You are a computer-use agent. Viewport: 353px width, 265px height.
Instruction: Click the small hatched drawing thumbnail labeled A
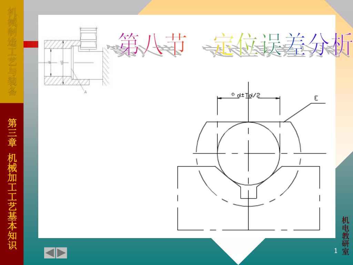click(x=74, y=60)
